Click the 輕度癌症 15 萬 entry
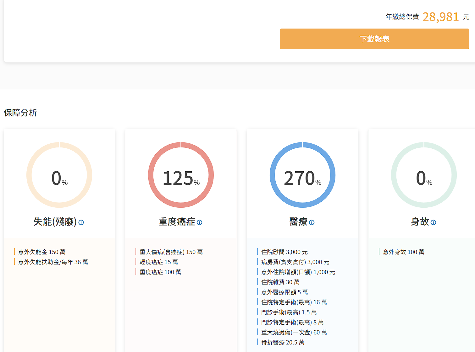This screenshot has width=475, height=352. point(159,262)
